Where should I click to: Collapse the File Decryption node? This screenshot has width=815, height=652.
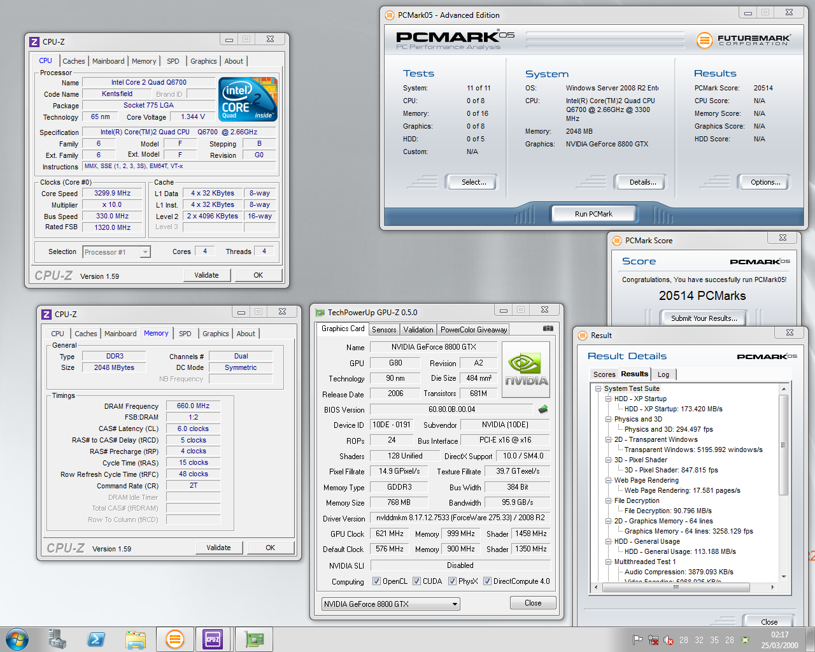(x=608, y=501)
